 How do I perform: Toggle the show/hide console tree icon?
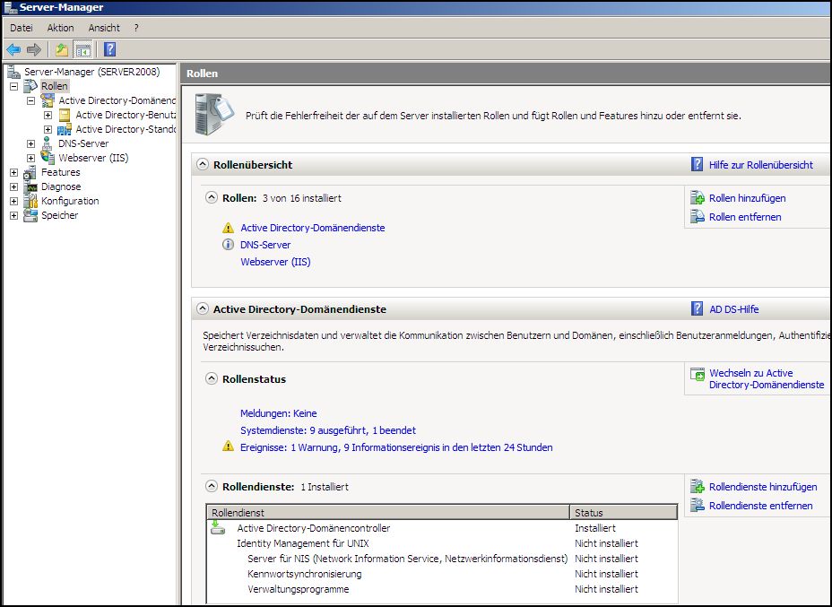tap(83, 50)
